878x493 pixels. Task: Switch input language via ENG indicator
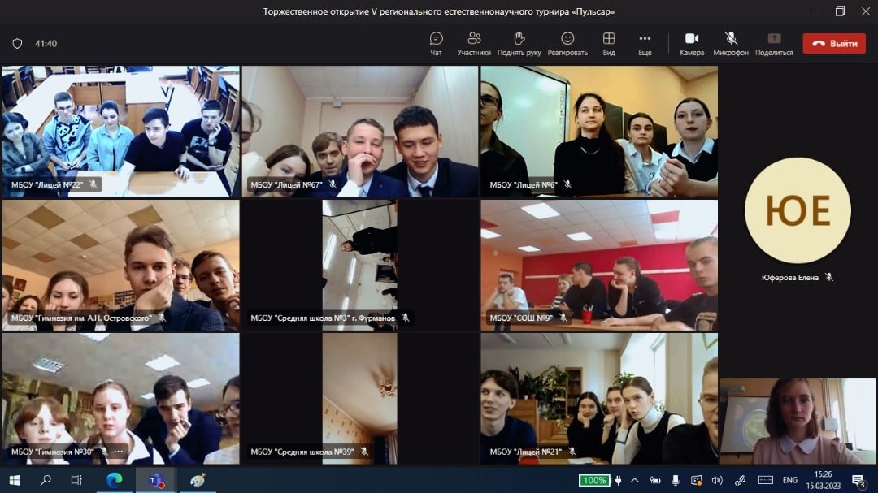click(x=789, y=480)
